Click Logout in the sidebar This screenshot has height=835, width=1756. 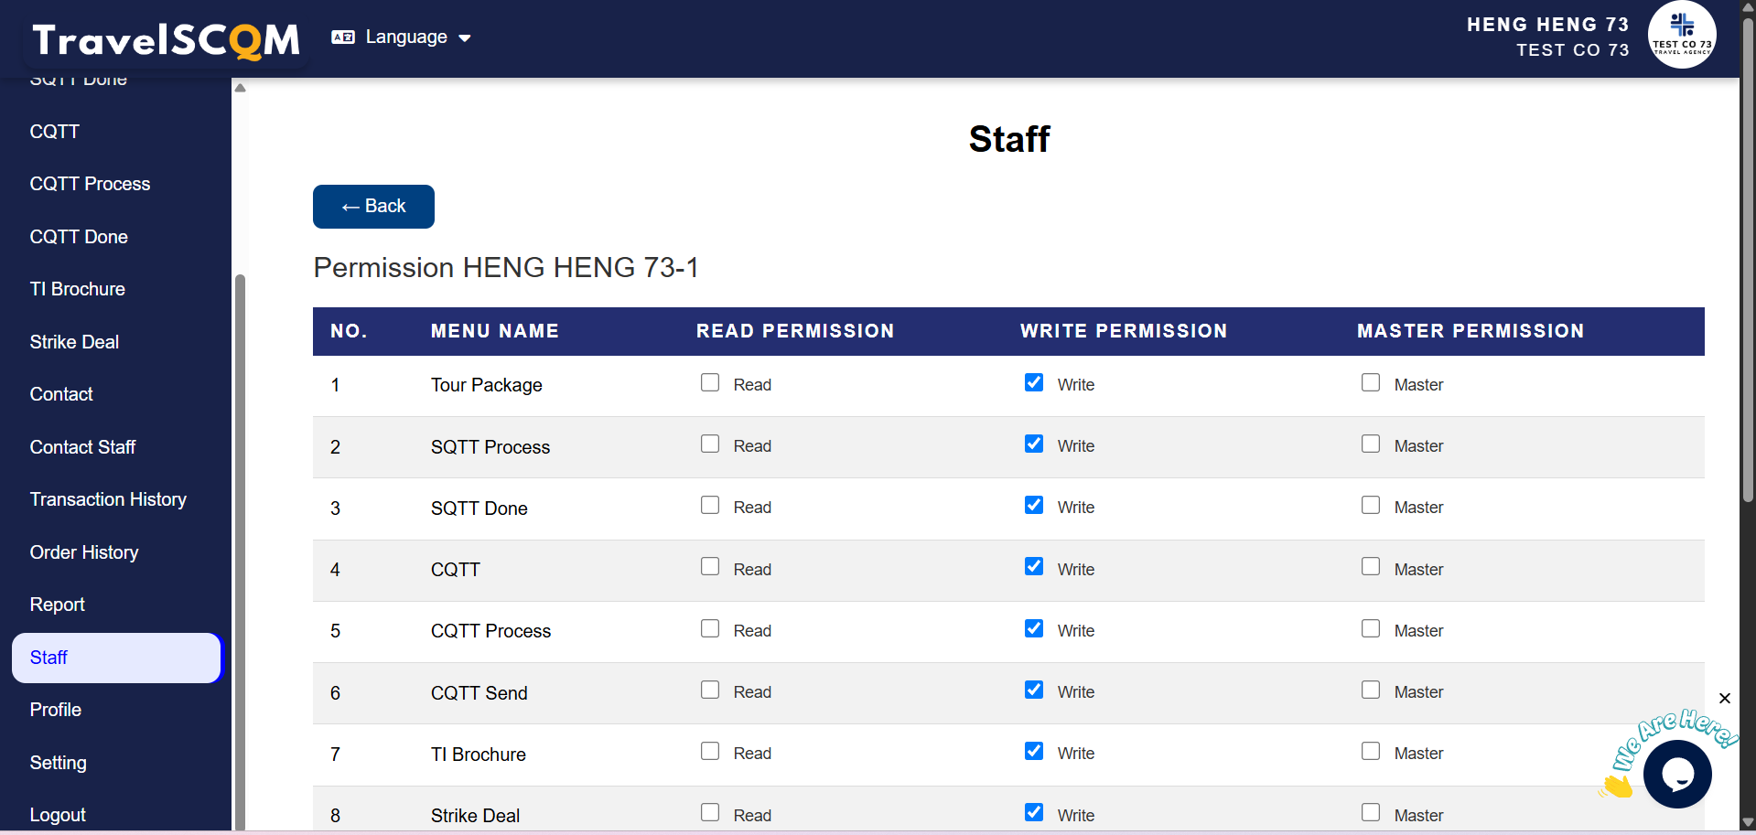click(58, 815)
